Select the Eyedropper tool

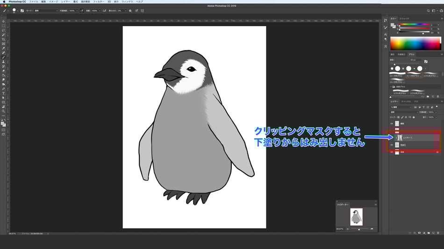pos(3,48)
